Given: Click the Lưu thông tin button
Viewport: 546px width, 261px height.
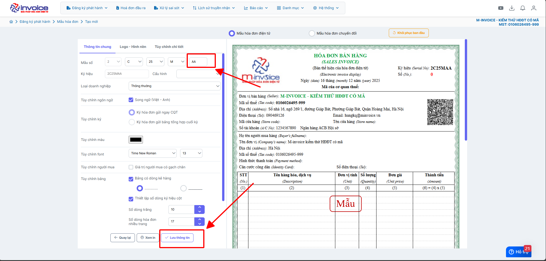Looking at the screenshot, I should pyautogui.click(x=177, y=238).
